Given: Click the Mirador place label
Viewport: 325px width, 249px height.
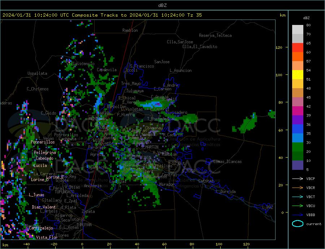Looking at the screenshot, I should (167, 184).
